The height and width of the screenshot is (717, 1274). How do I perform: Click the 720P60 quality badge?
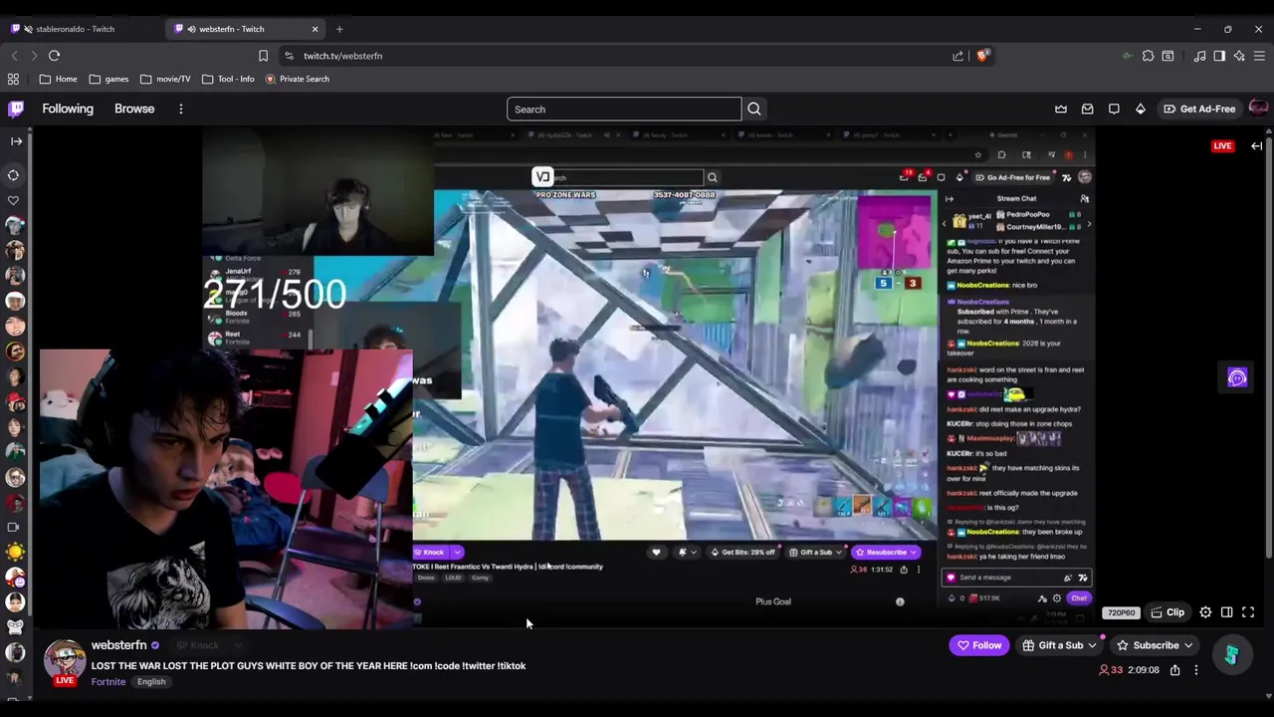pyautogui.click(x=1122, y=613)
